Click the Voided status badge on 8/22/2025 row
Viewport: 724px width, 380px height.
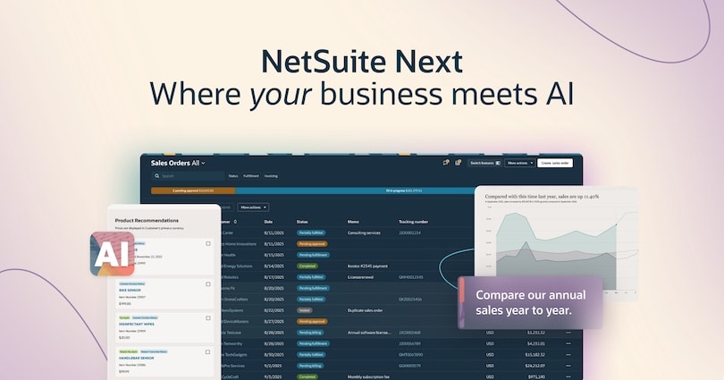pyautogui.click(x=304, y=310)
